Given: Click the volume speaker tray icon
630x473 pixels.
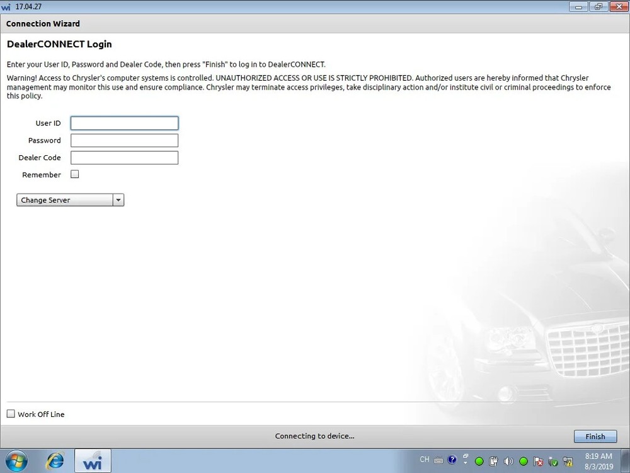Looking at the screenshot, I should coord(508,462).
